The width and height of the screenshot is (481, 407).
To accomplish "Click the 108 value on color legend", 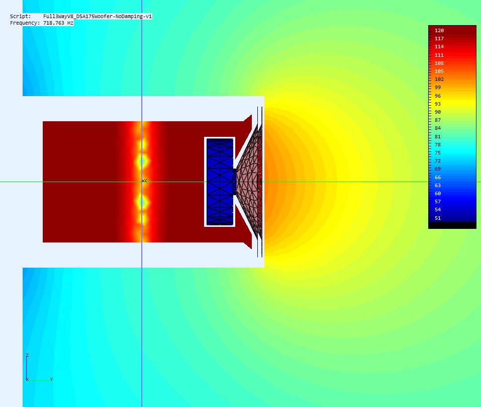I will (439, 63).
